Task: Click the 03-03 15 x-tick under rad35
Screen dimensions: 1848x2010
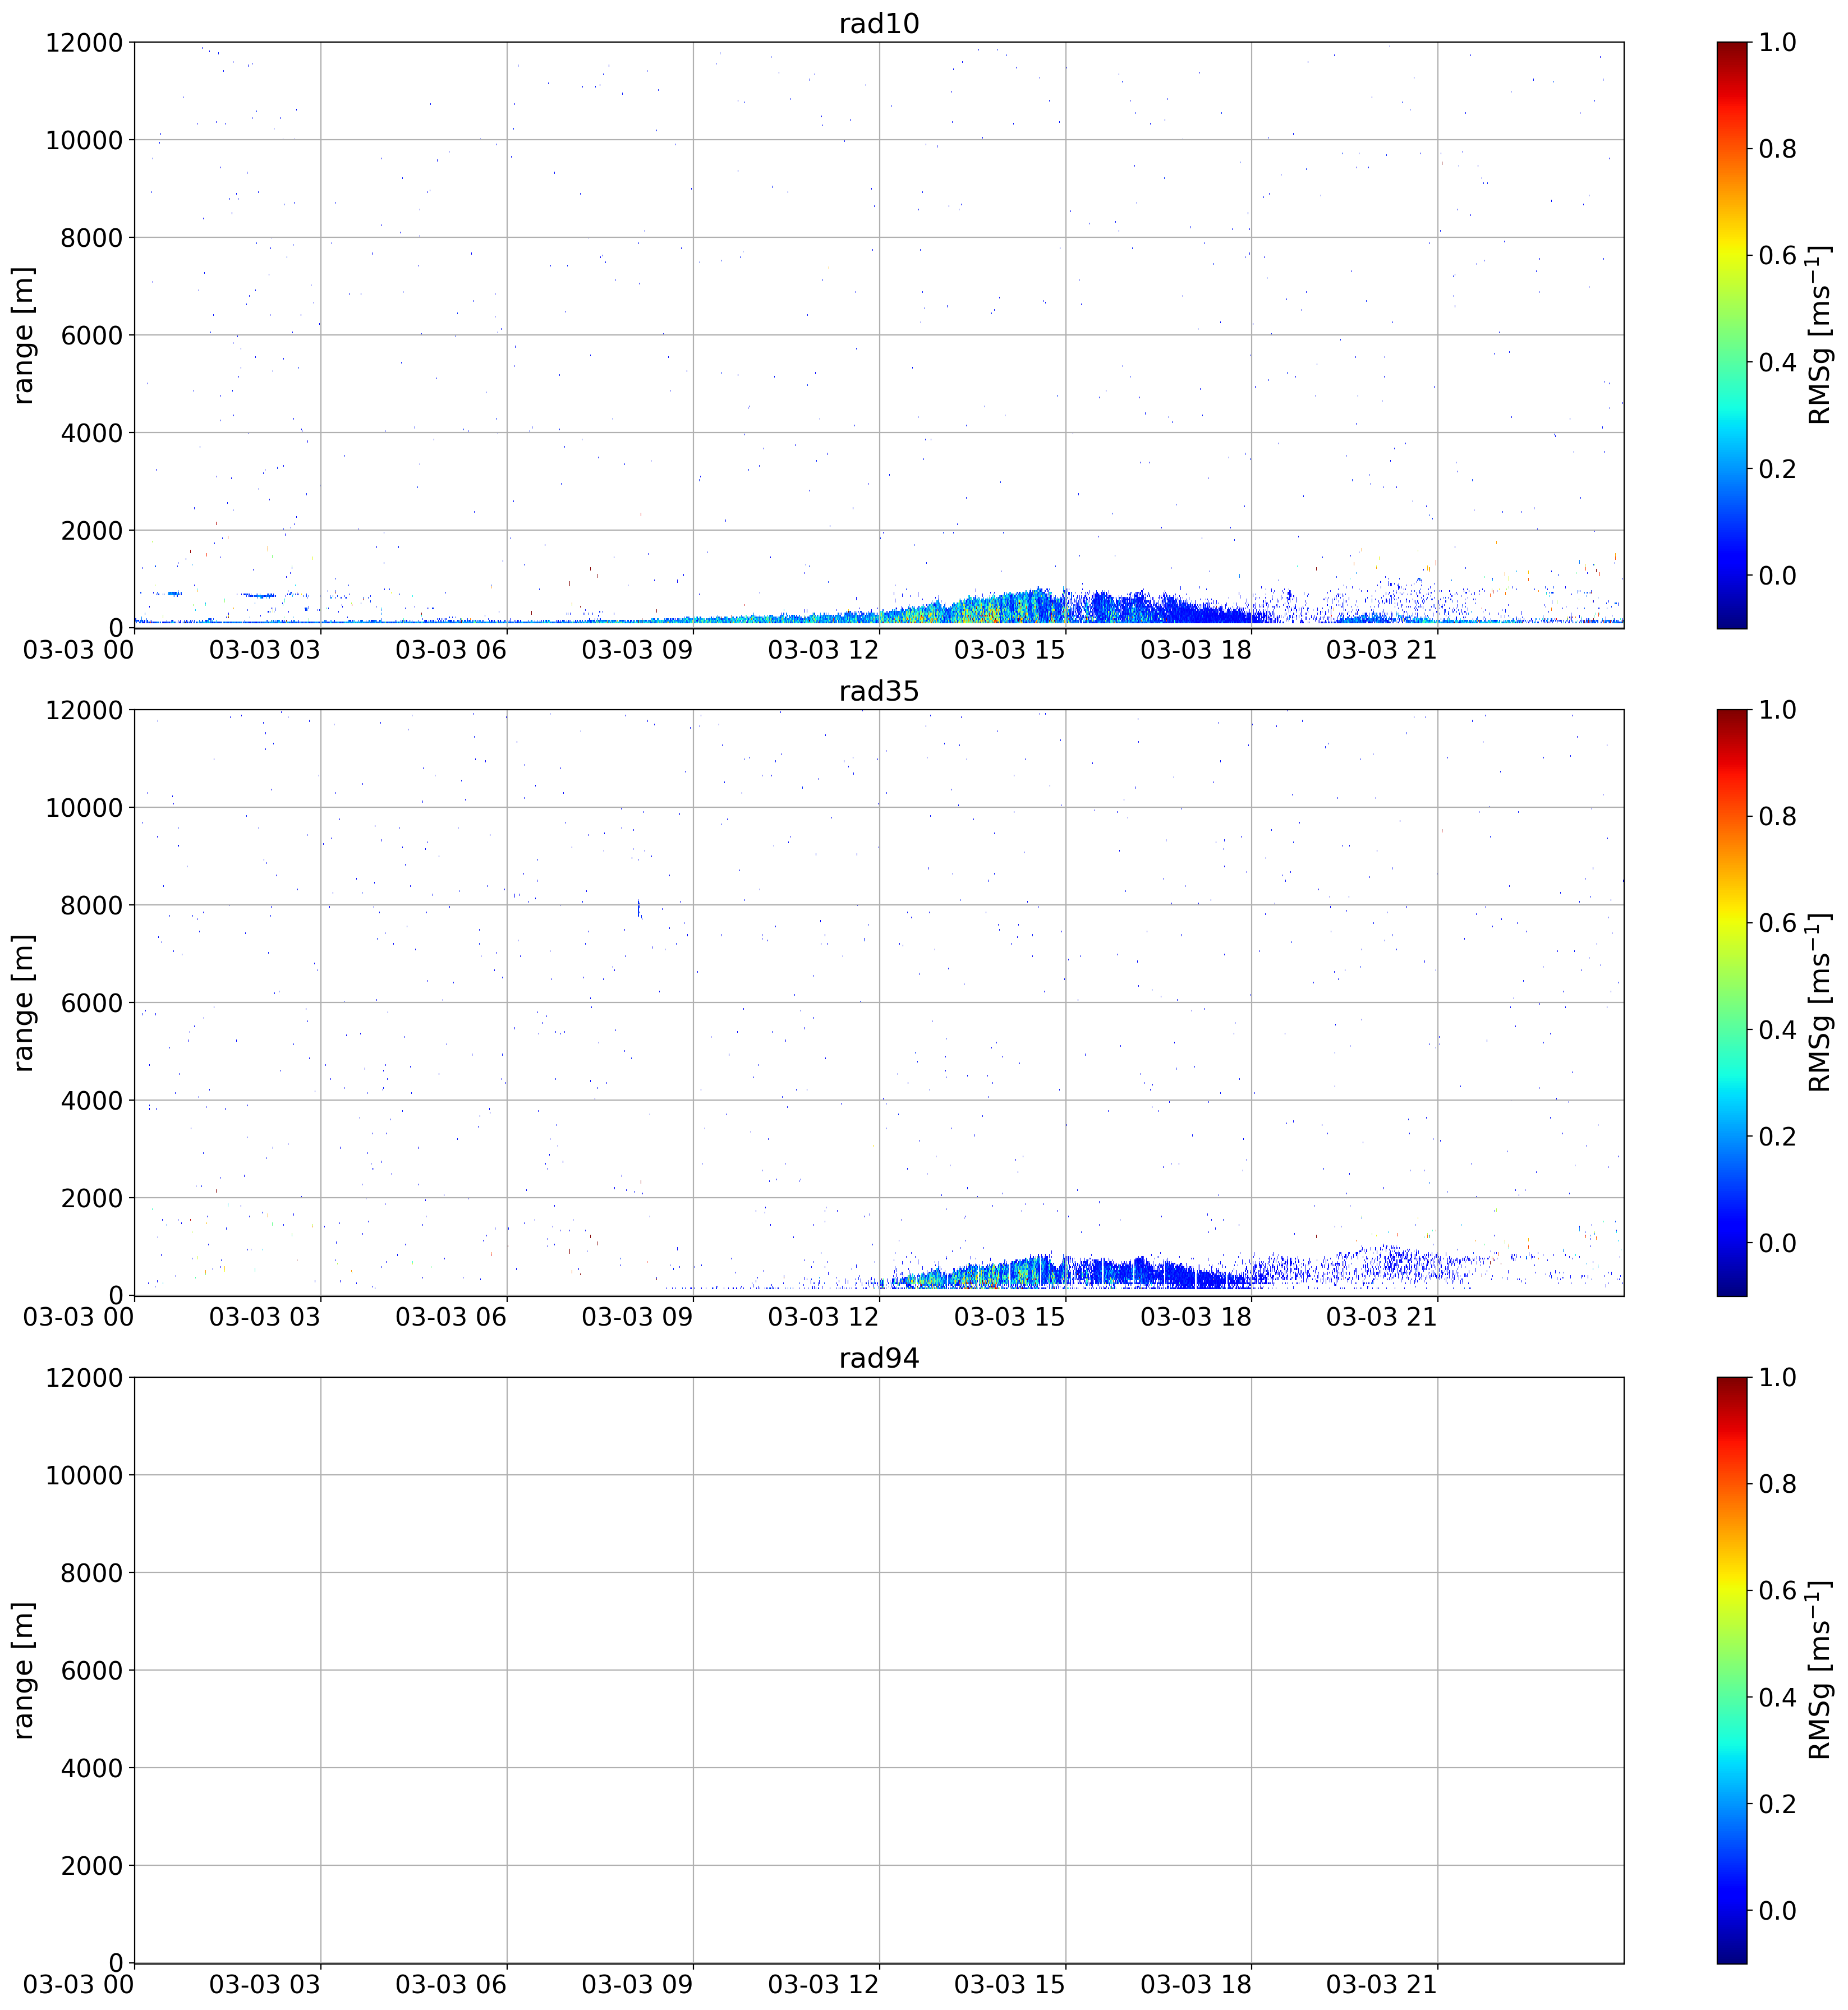Action: pyautogui.click(x=1010, y=1317)
